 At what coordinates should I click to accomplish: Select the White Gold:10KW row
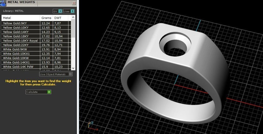click(36, 58)
